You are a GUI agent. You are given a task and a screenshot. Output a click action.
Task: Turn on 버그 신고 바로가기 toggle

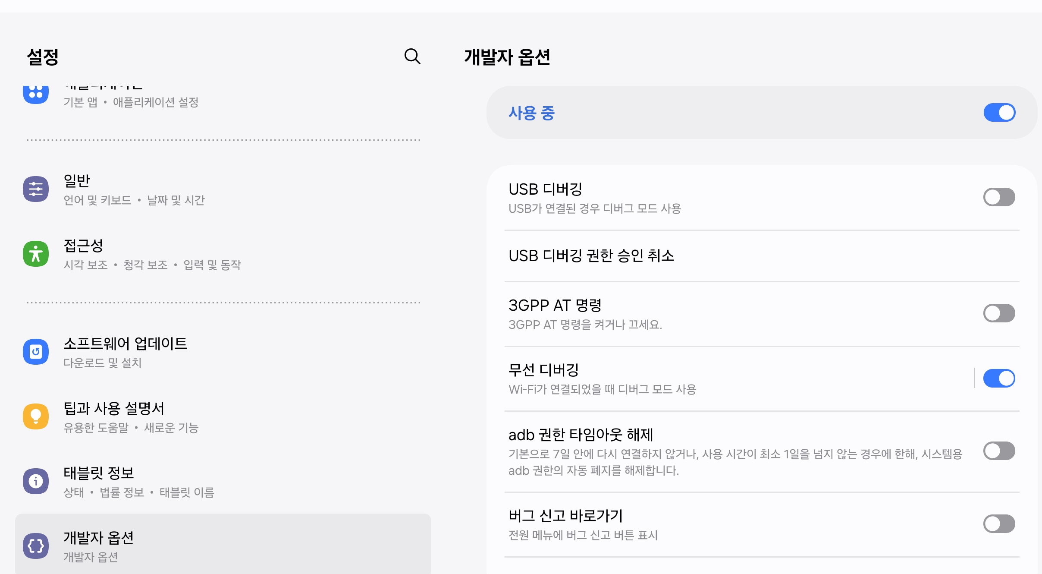[x=999, y=524]
